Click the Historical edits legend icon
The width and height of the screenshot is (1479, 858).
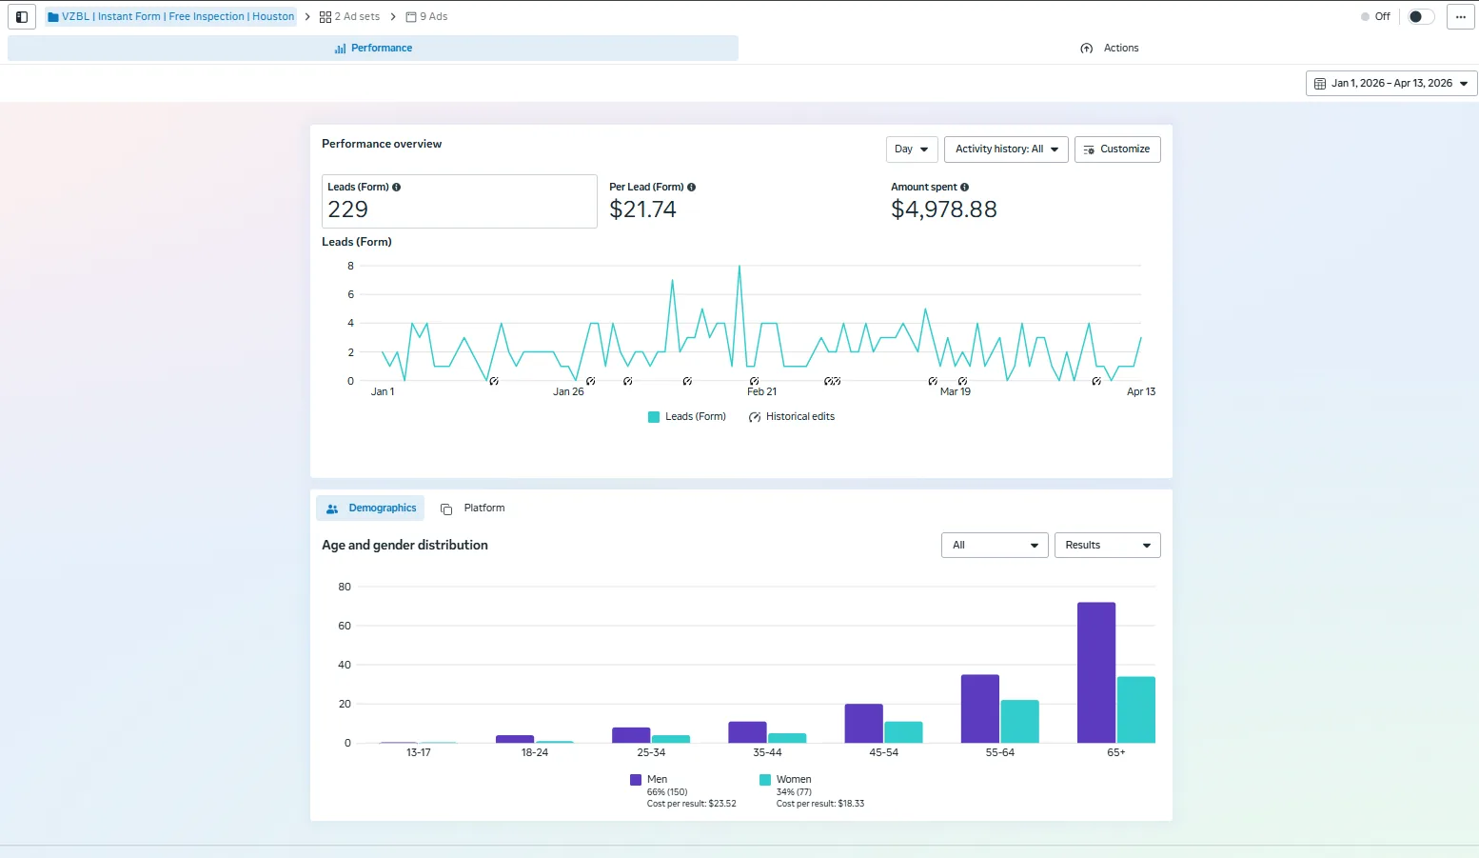[x=755, y=417]
